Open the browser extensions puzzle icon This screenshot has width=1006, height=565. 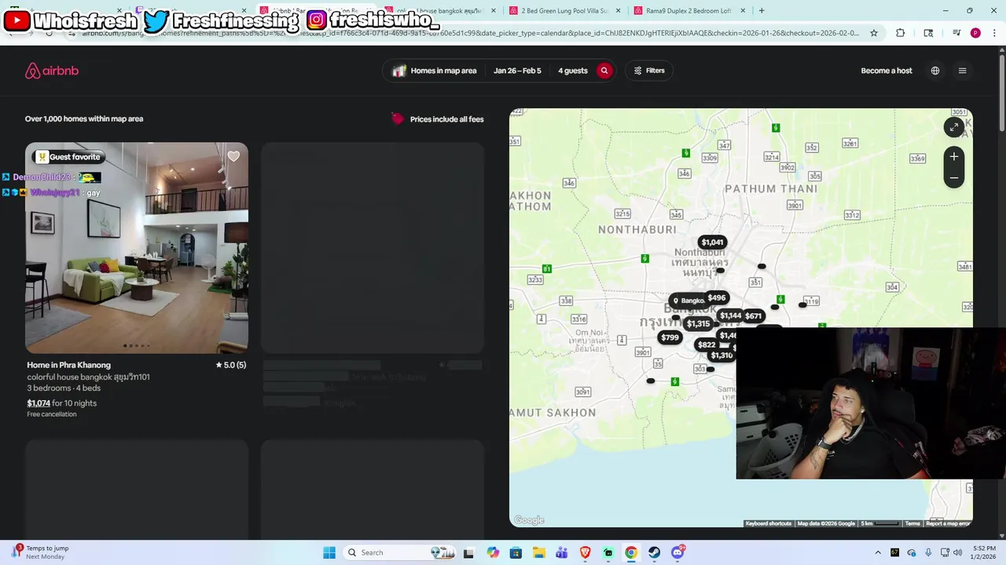(901, 33)
